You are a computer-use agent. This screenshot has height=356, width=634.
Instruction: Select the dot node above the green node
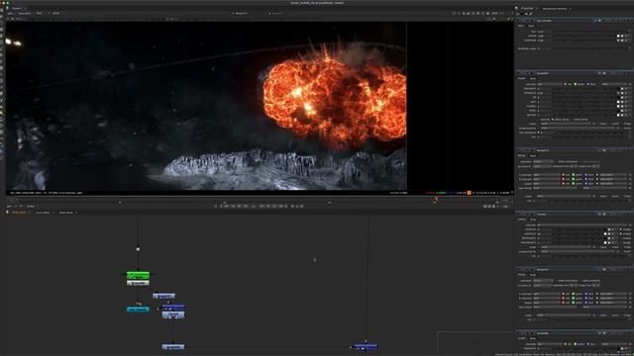coord(138,249)
